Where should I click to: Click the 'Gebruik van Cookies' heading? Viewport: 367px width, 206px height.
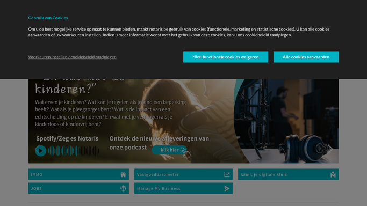(48, 18)
